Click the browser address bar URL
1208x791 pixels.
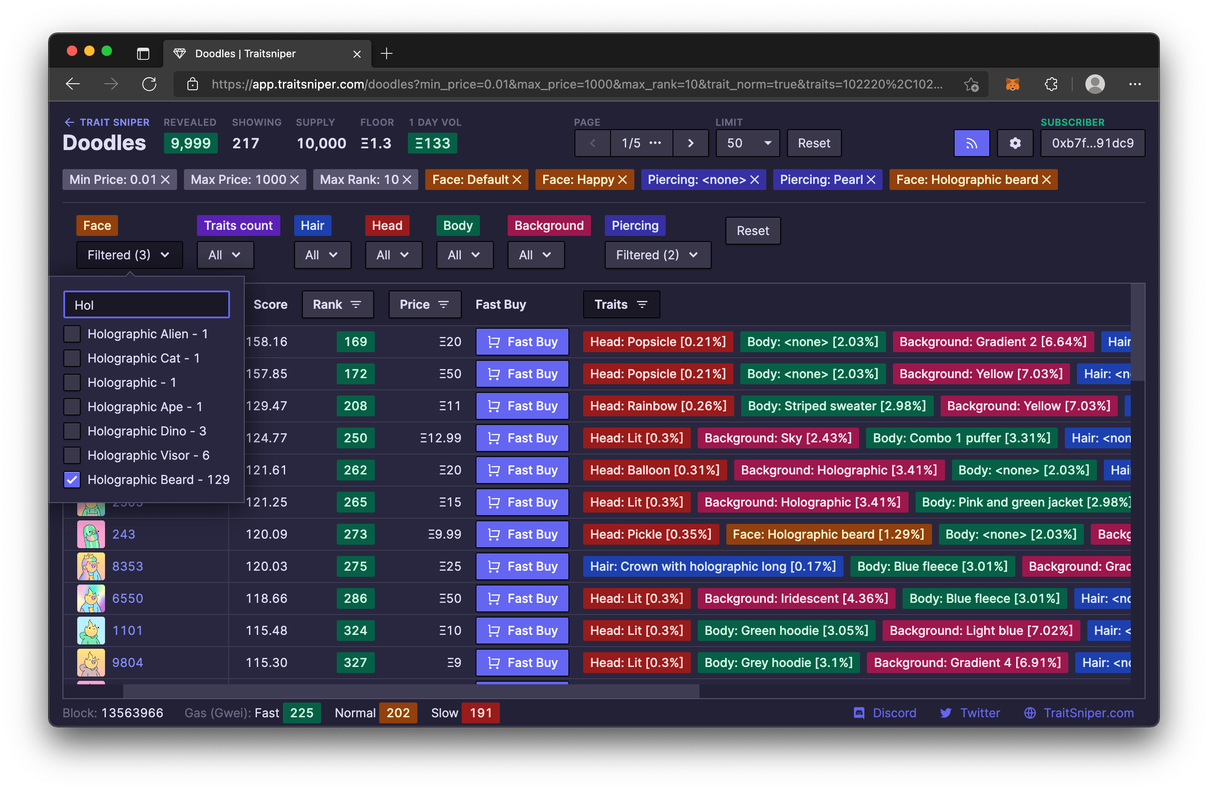pos(577,84)
